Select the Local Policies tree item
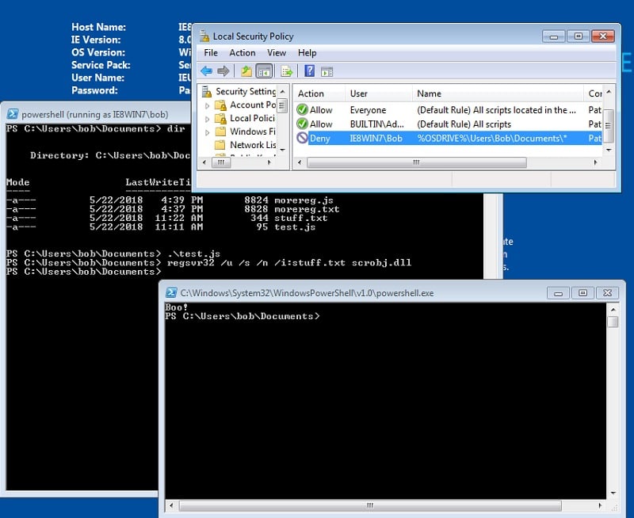The height and width of the screenshot is (518, 634). [x=252, y=118]
